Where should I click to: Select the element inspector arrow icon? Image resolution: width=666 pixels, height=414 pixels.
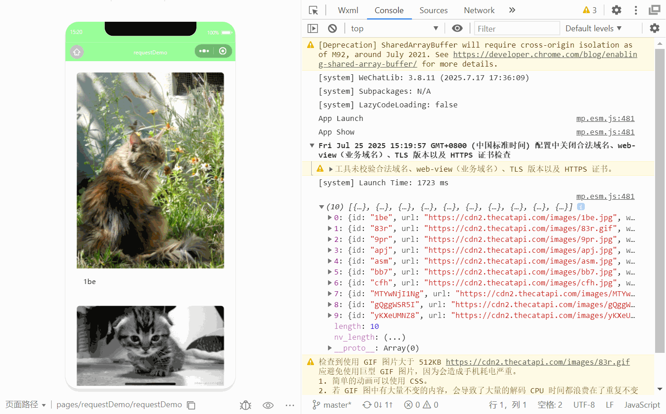pos(313,10)
